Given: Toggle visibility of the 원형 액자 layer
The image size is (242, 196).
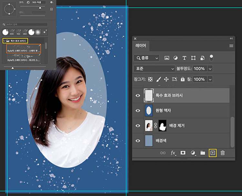Looking at the screenshot, I should (138, 111).
